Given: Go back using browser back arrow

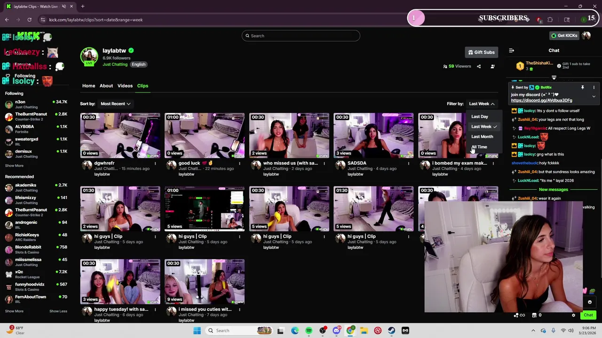Looking at the screenshot, I should (x=7, y=20).
